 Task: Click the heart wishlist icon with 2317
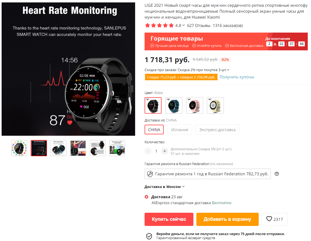(x=275, y=219)
